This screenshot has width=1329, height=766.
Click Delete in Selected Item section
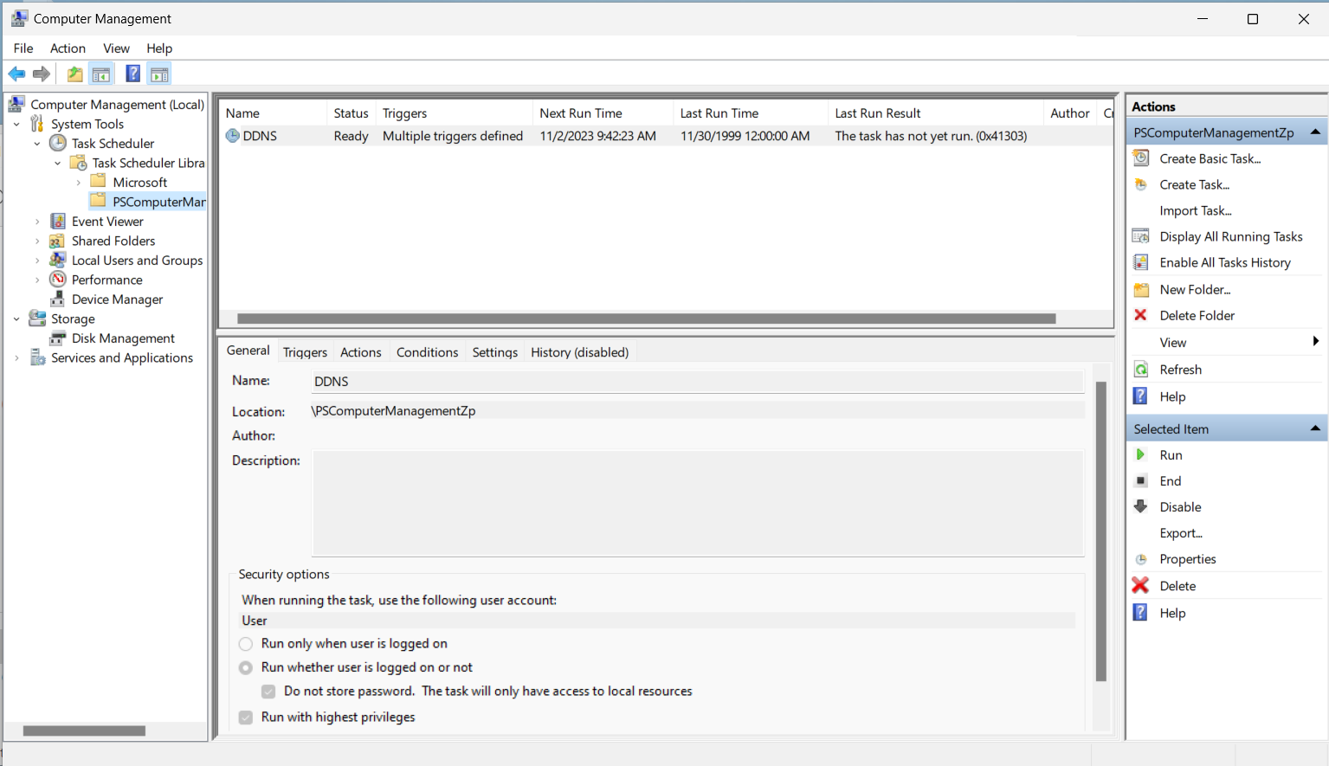(x=1177, y=586)
